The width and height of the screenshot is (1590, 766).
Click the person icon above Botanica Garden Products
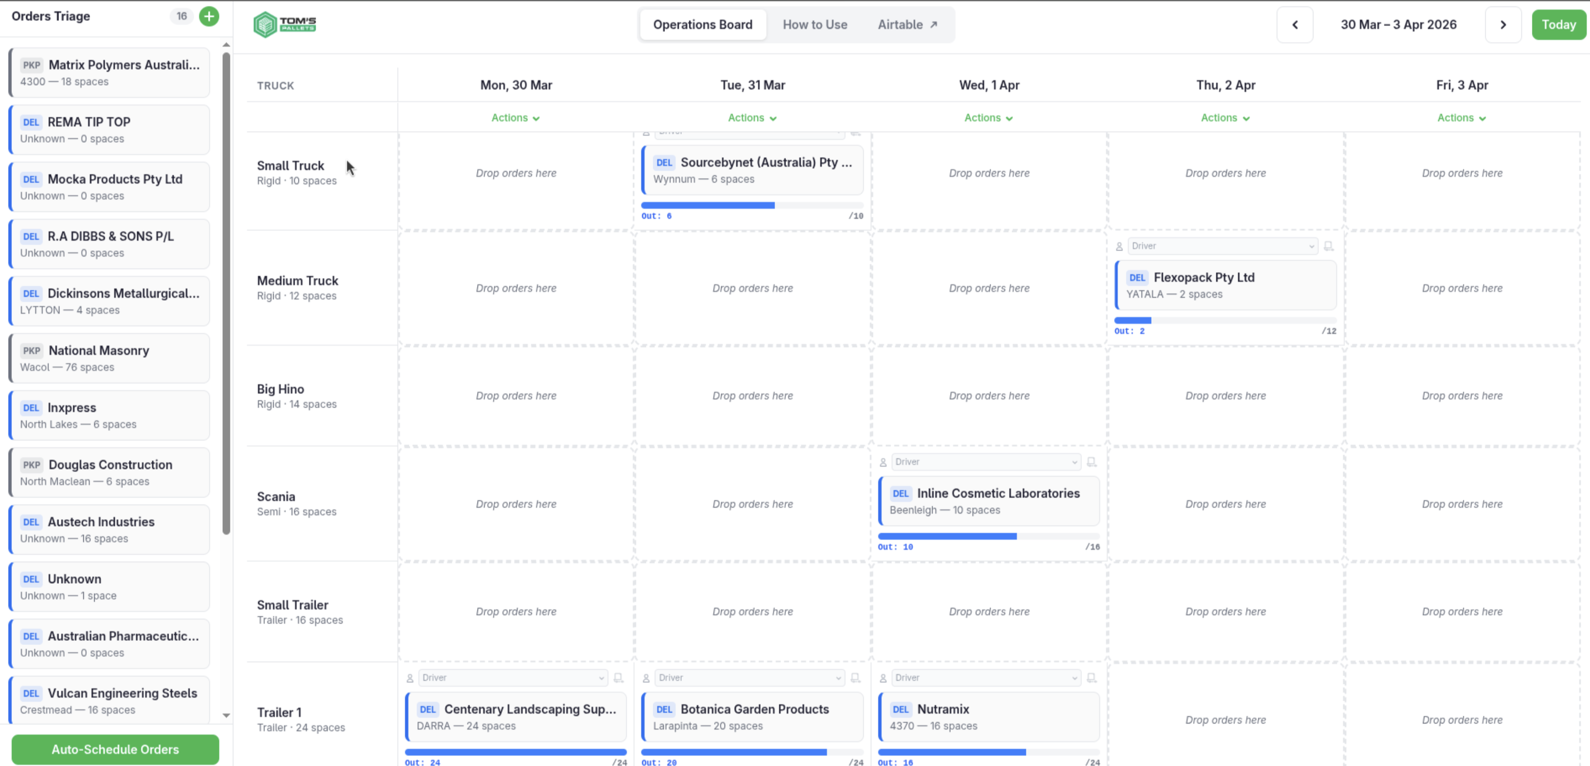click(x=646, y=678)
